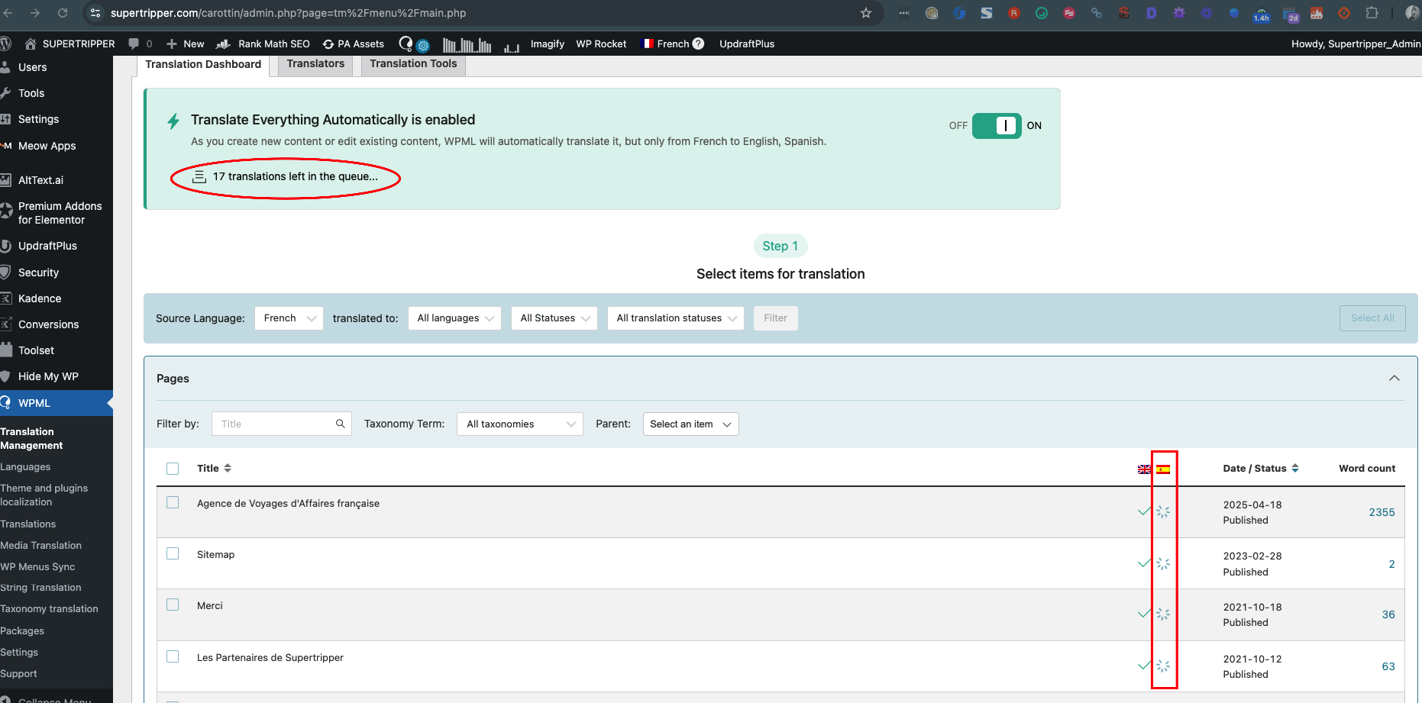Click the browser reload icon
Screen dimensions: 1422x703
[x=63, y=13]
